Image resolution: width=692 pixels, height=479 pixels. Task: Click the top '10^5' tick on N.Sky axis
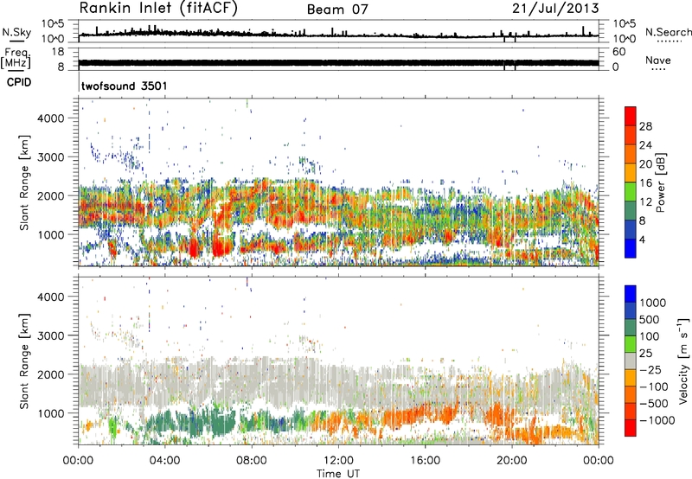coord(53,24)
